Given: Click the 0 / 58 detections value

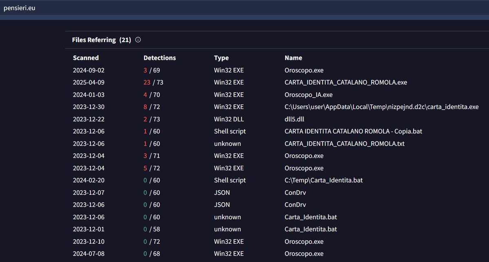Looking at the screenshot, I should coord(152,229).
